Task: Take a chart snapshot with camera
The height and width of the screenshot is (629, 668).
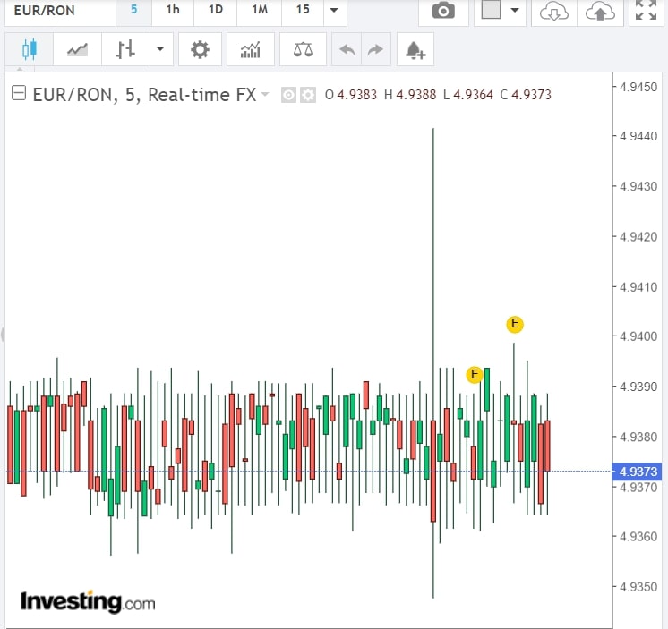Action: 442,11
